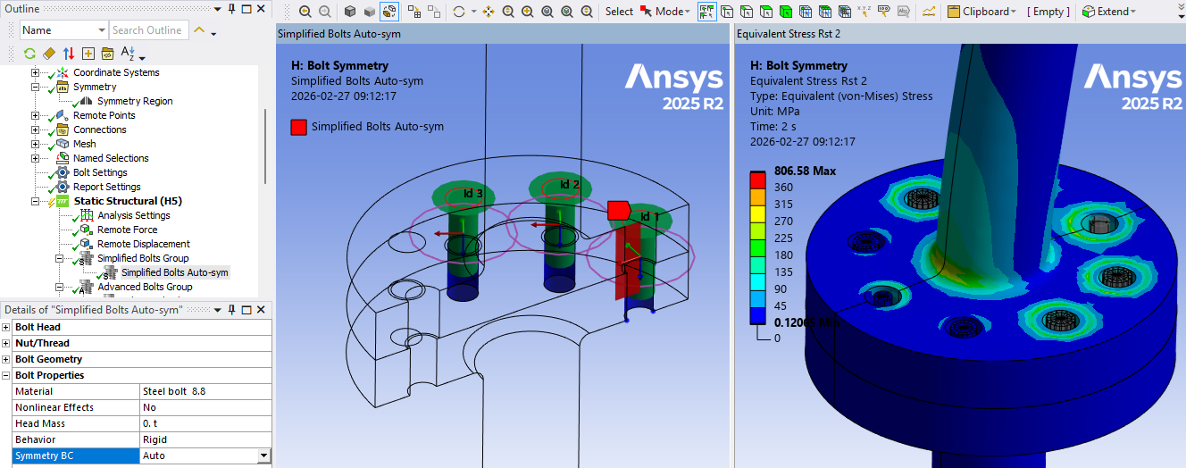Image resolution: width=1186 pixels, height=468 pixels.
Task: Open the Name filter combo box
Action: point(100,30)
